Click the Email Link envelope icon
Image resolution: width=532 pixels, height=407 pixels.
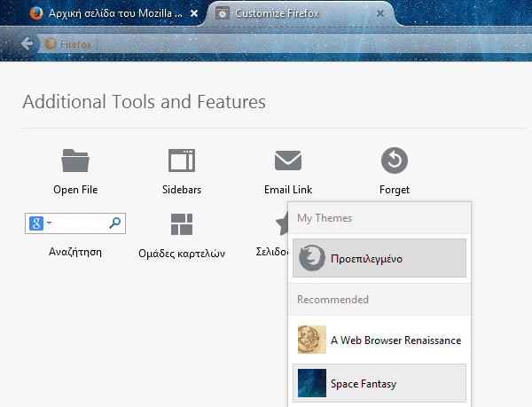(288, 160)
